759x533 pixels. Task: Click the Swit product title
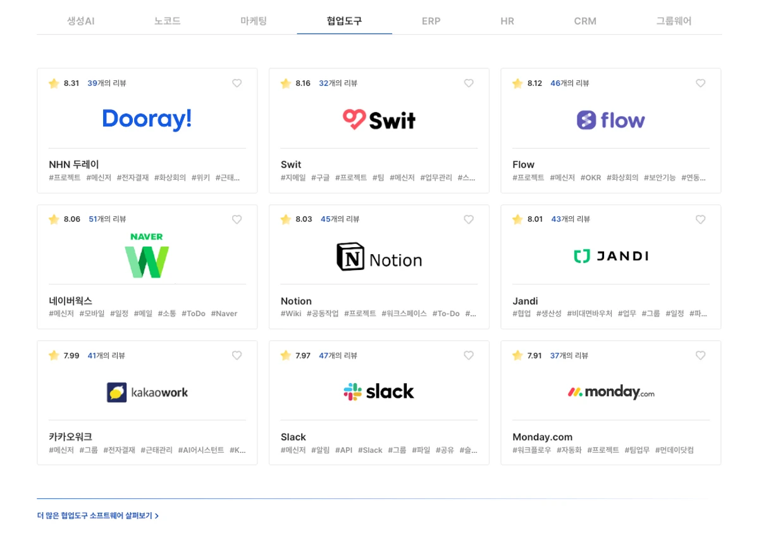(x=291, y=164)
